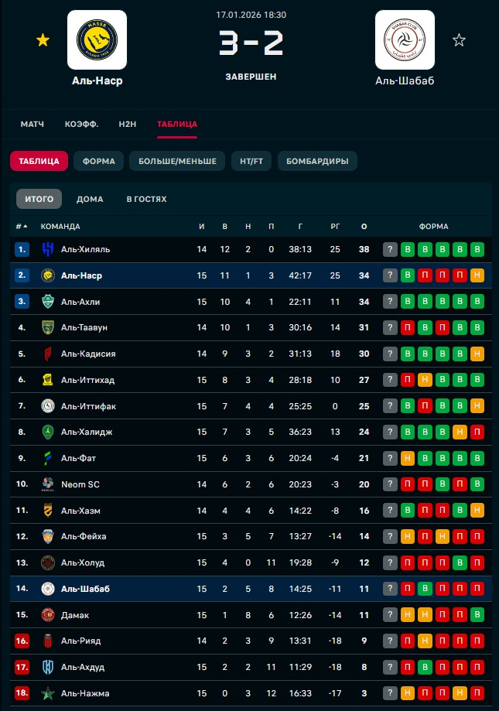Open the МАТЧ tab

[32, 124]
